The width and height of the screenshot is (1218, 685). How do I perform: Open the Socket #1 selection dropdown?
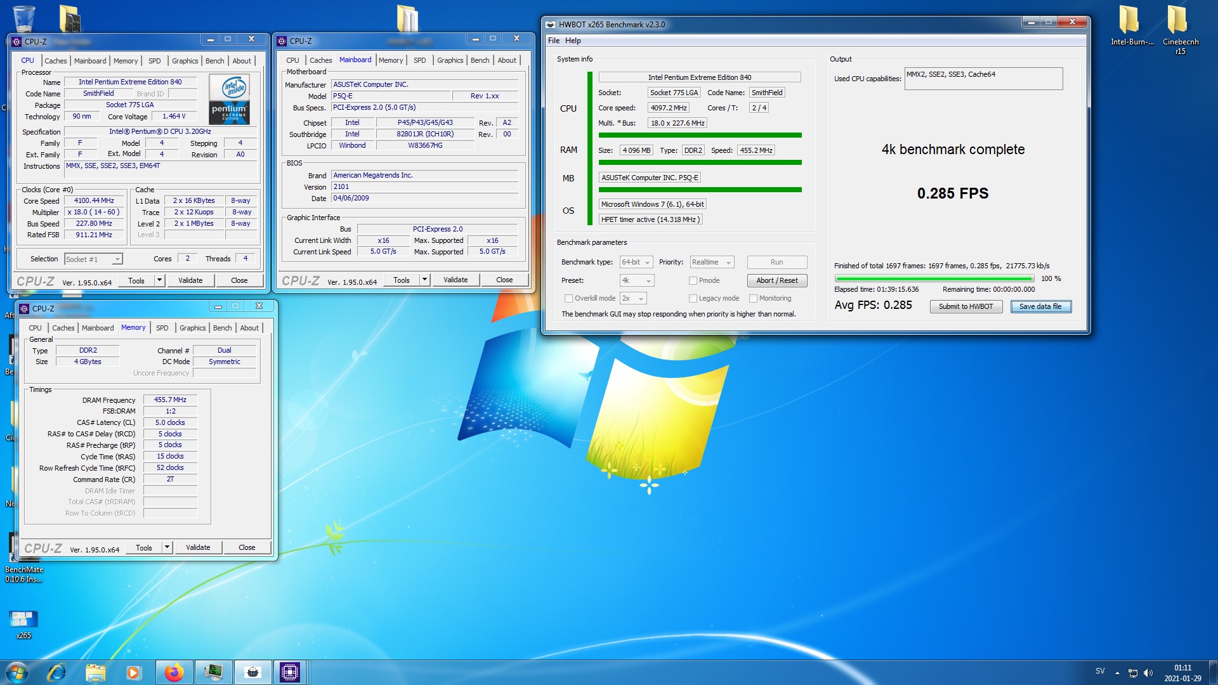93,259
